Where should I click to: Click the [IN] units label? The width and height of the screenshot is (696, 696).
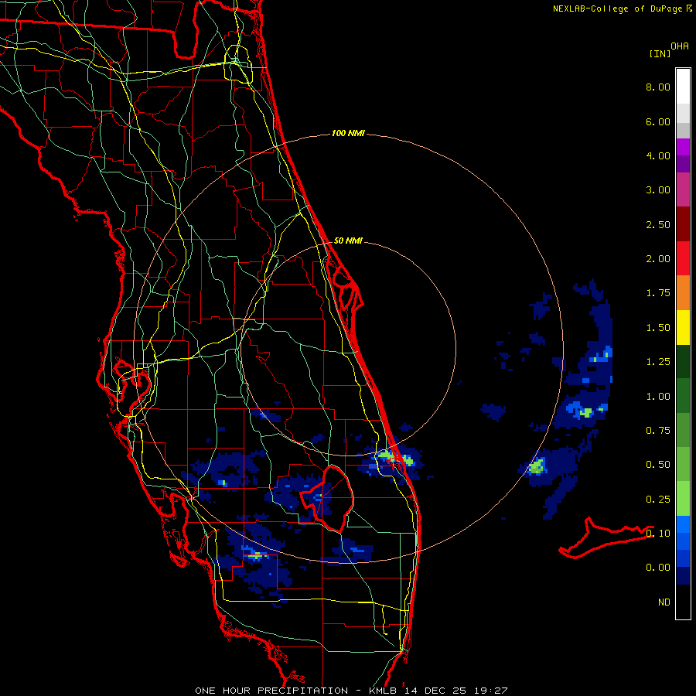pos(660,53)
